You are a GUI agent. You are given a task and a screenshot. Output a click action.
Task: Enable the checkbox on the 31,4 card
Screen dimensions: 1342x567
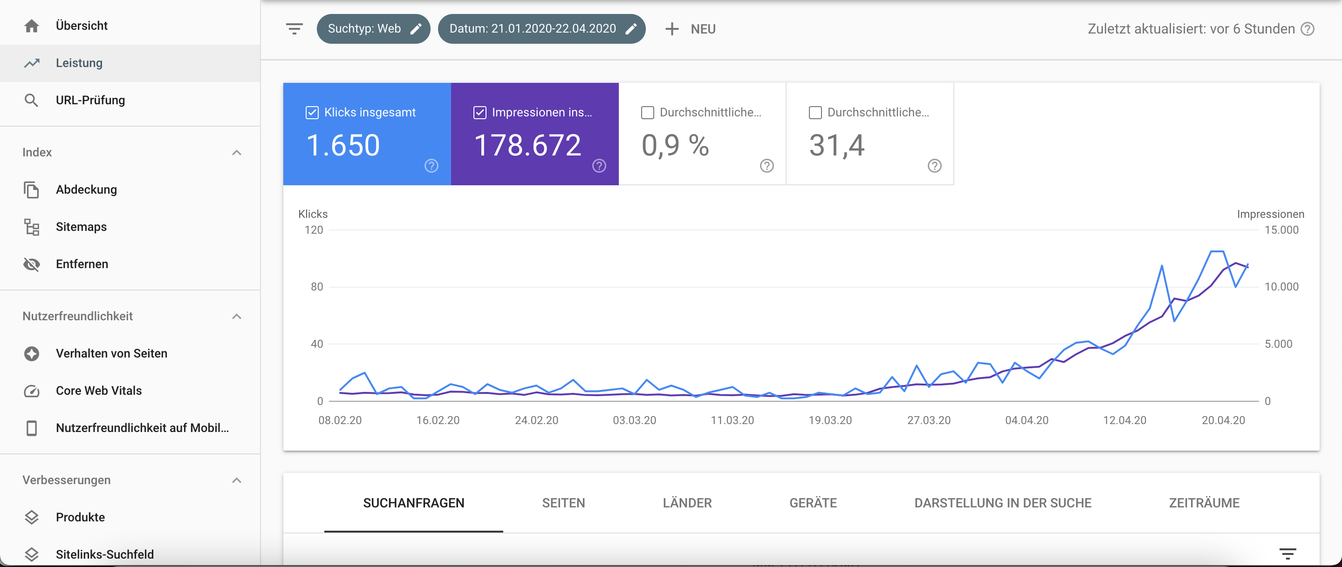click(815, 113)
